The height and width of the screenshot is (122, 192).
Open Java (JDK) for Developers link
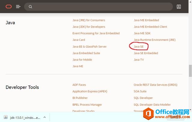[x=89, y=27]
